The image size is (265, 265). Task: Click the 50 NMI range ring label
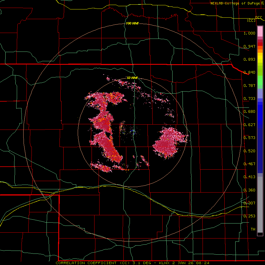coord(132,78)
